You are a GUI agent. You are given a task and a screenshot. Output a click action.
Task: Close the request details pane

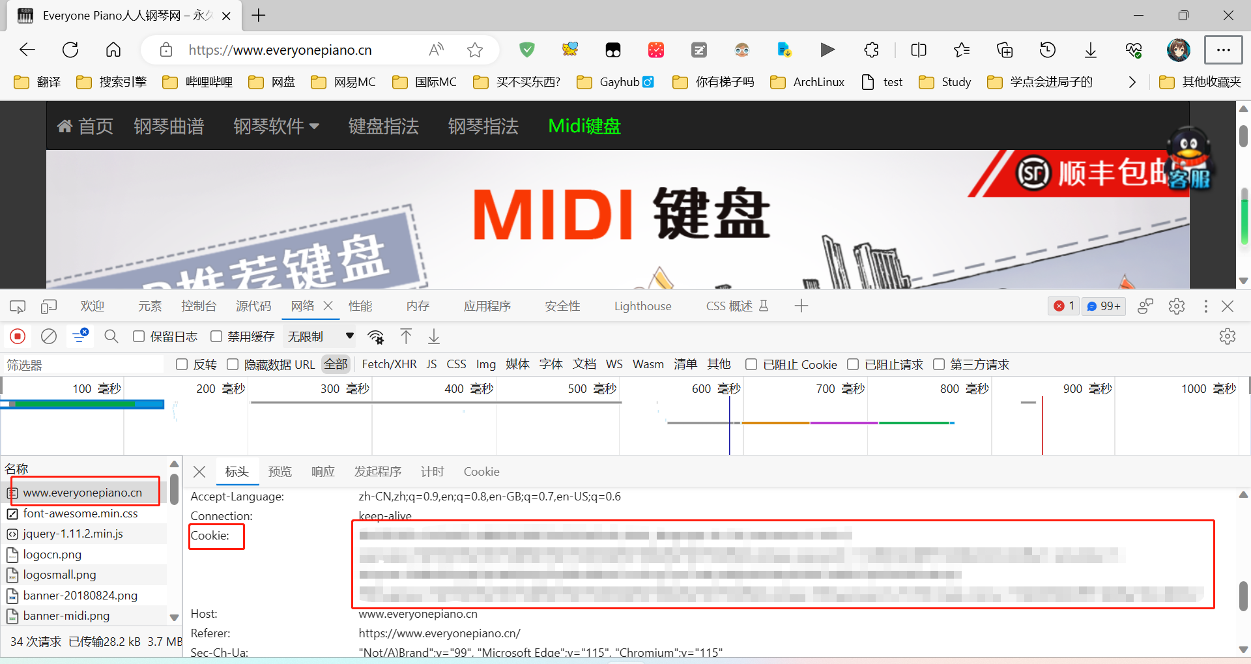pyautogui.click(x=200, y=472)
